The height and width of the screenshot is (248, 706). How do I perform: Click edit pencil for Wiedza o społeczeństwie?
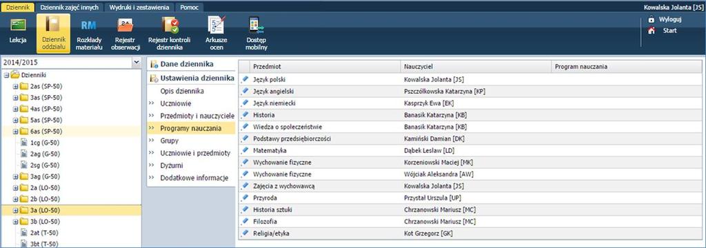(x=245, y=127)
